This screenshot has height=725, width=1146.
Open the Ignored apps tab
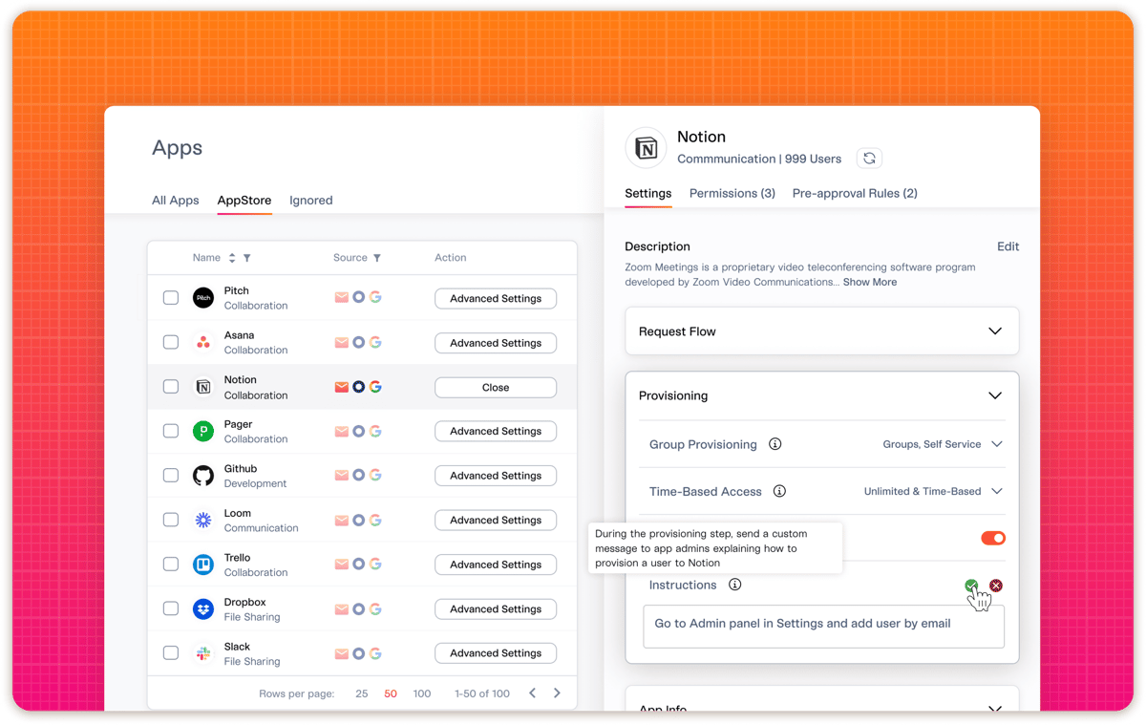[x=310, y=201]
